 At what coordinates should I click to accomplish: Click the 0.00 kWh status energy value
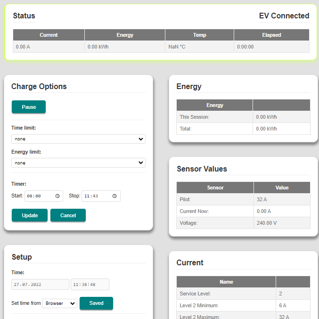(x=98, y=47)
